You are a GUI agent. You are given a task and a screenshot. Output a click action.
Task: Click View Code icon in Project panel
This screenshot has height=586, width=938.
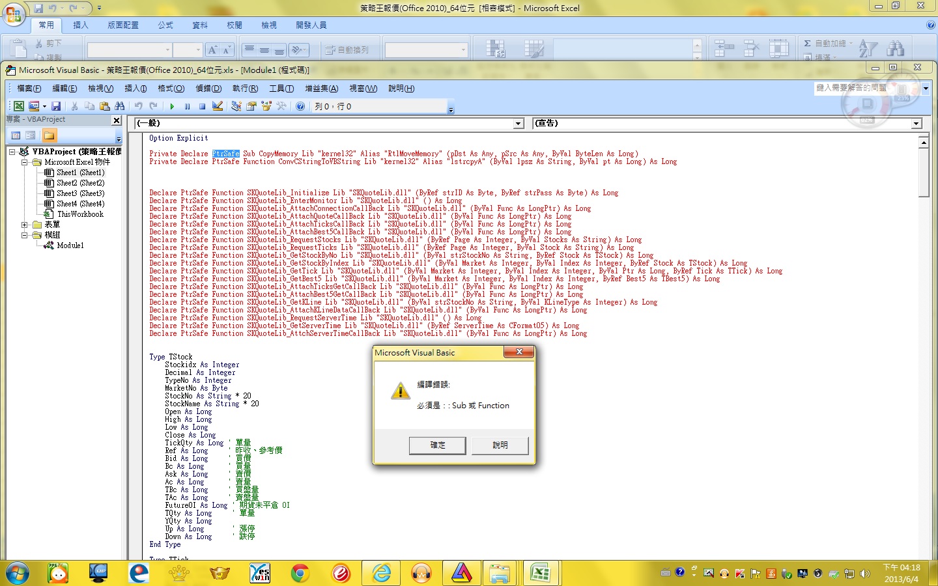[x=16, y=135]
